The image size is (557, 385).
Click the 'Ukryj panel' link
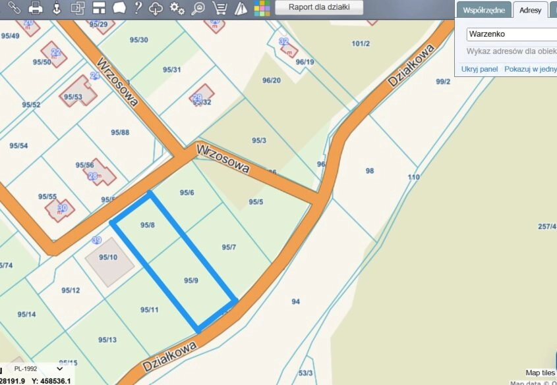pyautogui.click(x=479, y=68)
